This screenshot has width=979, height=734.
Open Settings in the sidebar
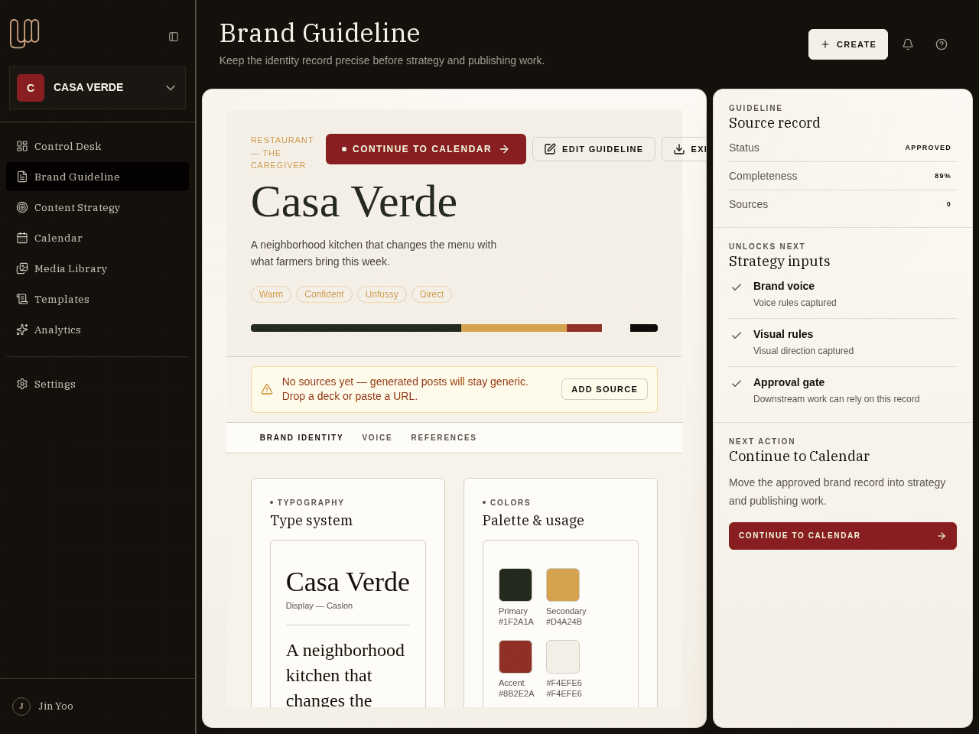click(x=97, y=384)
